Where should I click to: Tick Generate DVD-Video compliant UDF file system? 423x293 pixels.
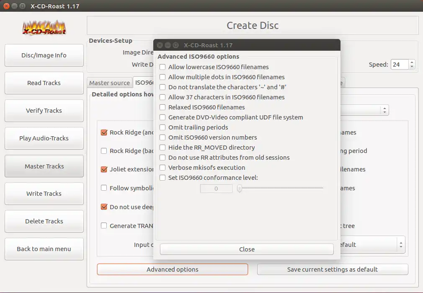[162, 117]
